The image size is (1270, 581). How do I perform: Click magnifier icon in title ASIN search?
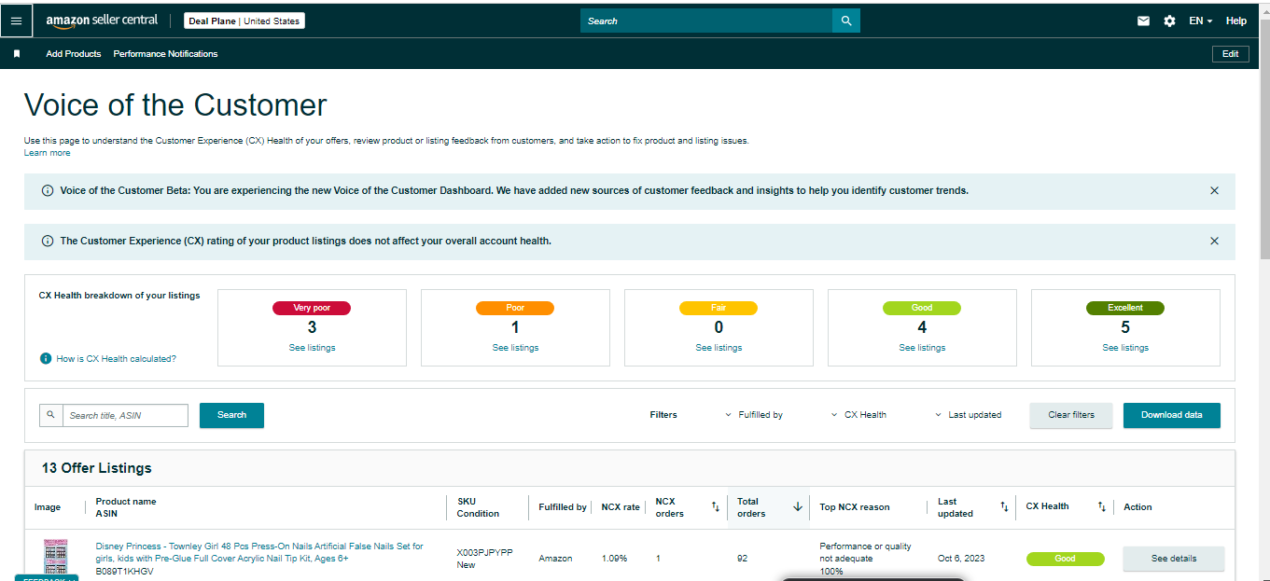click(50, 415)
